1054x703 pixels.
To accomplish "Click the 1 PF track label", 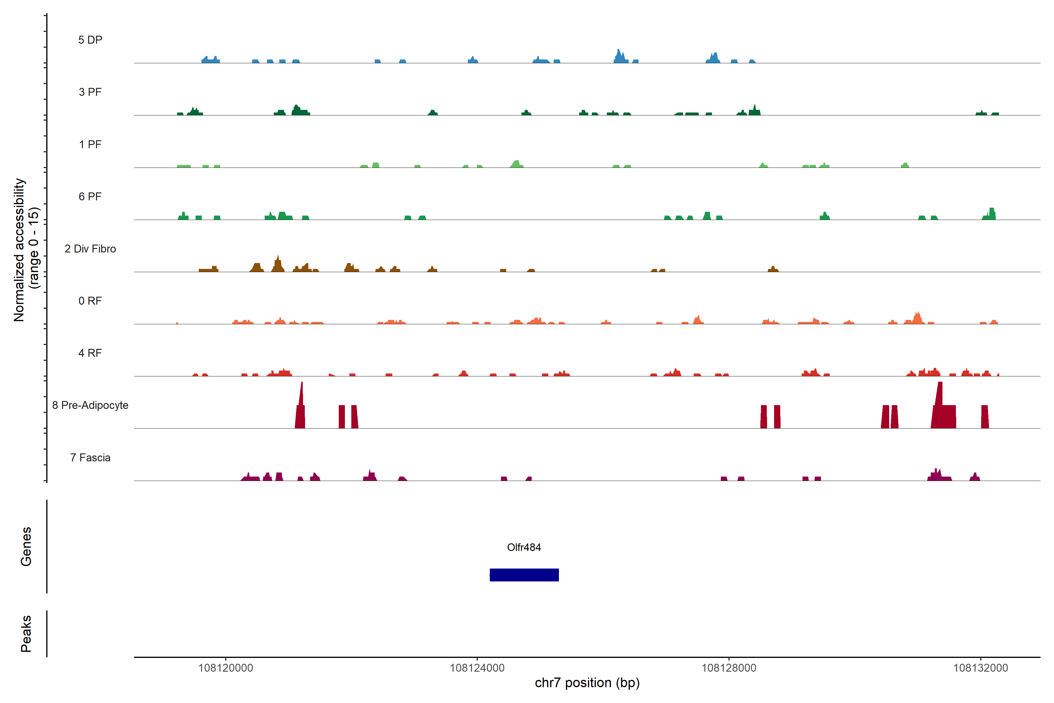I will tap(90, 144).
